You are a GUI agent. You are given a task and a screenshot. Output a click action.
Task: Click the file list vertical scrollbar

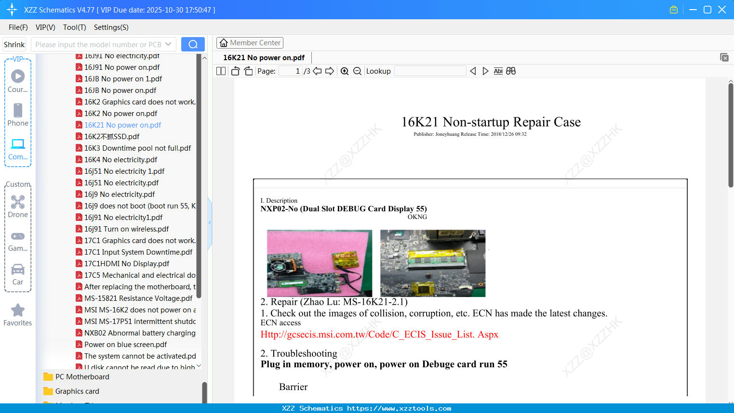(x=199, y=176)
